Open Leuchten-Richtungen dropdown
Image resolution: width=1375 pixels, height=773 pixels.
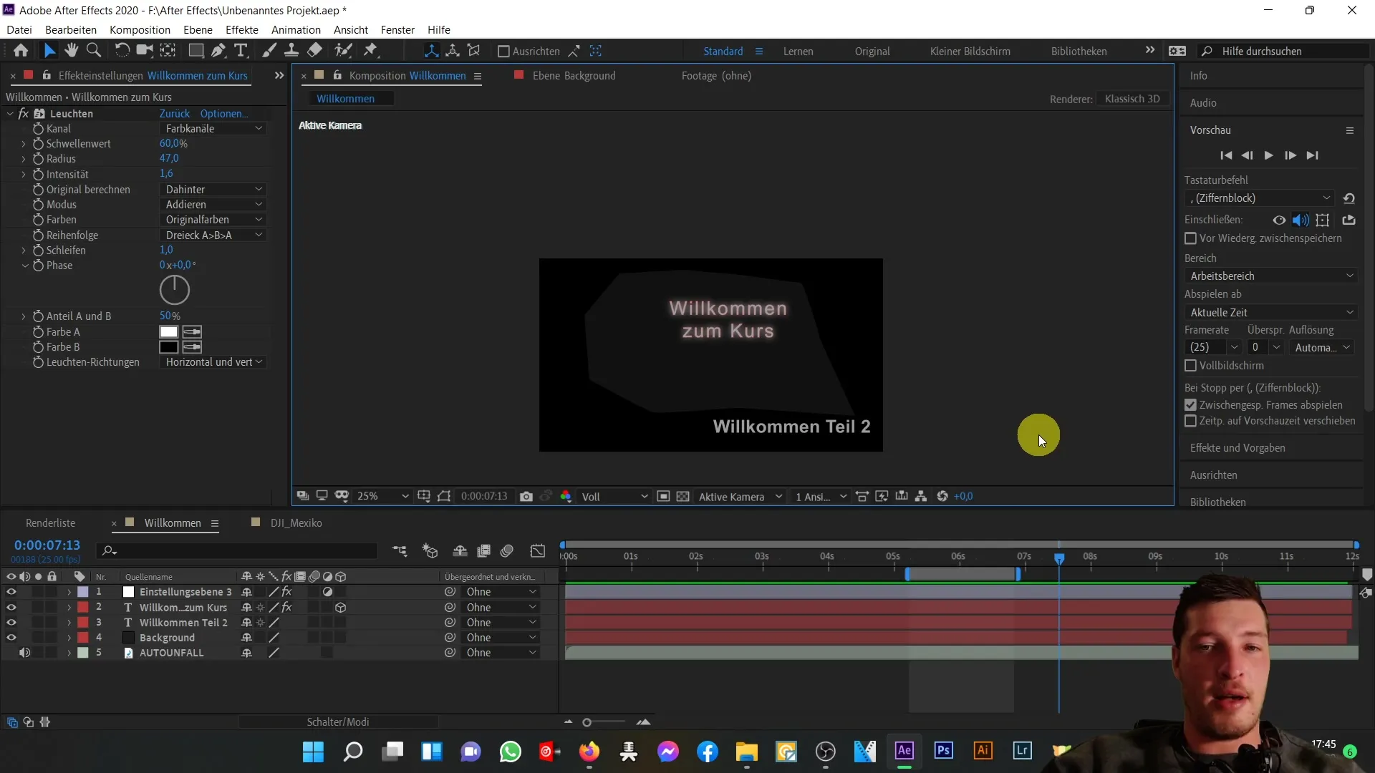pos(213,362)
